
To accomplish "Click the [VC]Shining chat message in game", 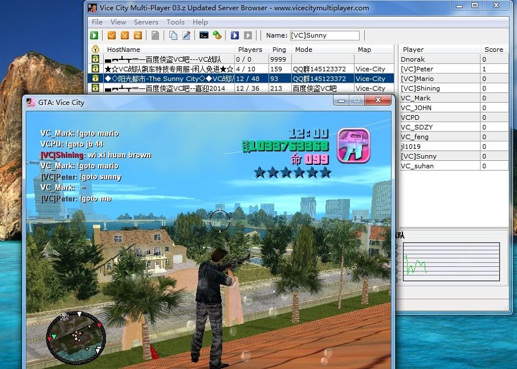I will click(x=96, y=155).
